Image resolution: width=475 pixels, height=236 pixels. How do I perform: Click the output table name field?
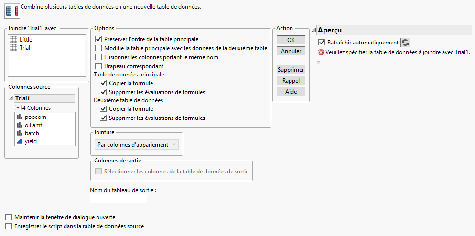119,199
